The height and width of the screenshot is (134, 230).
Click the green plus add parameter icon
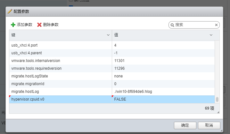(x=13, y=25)
